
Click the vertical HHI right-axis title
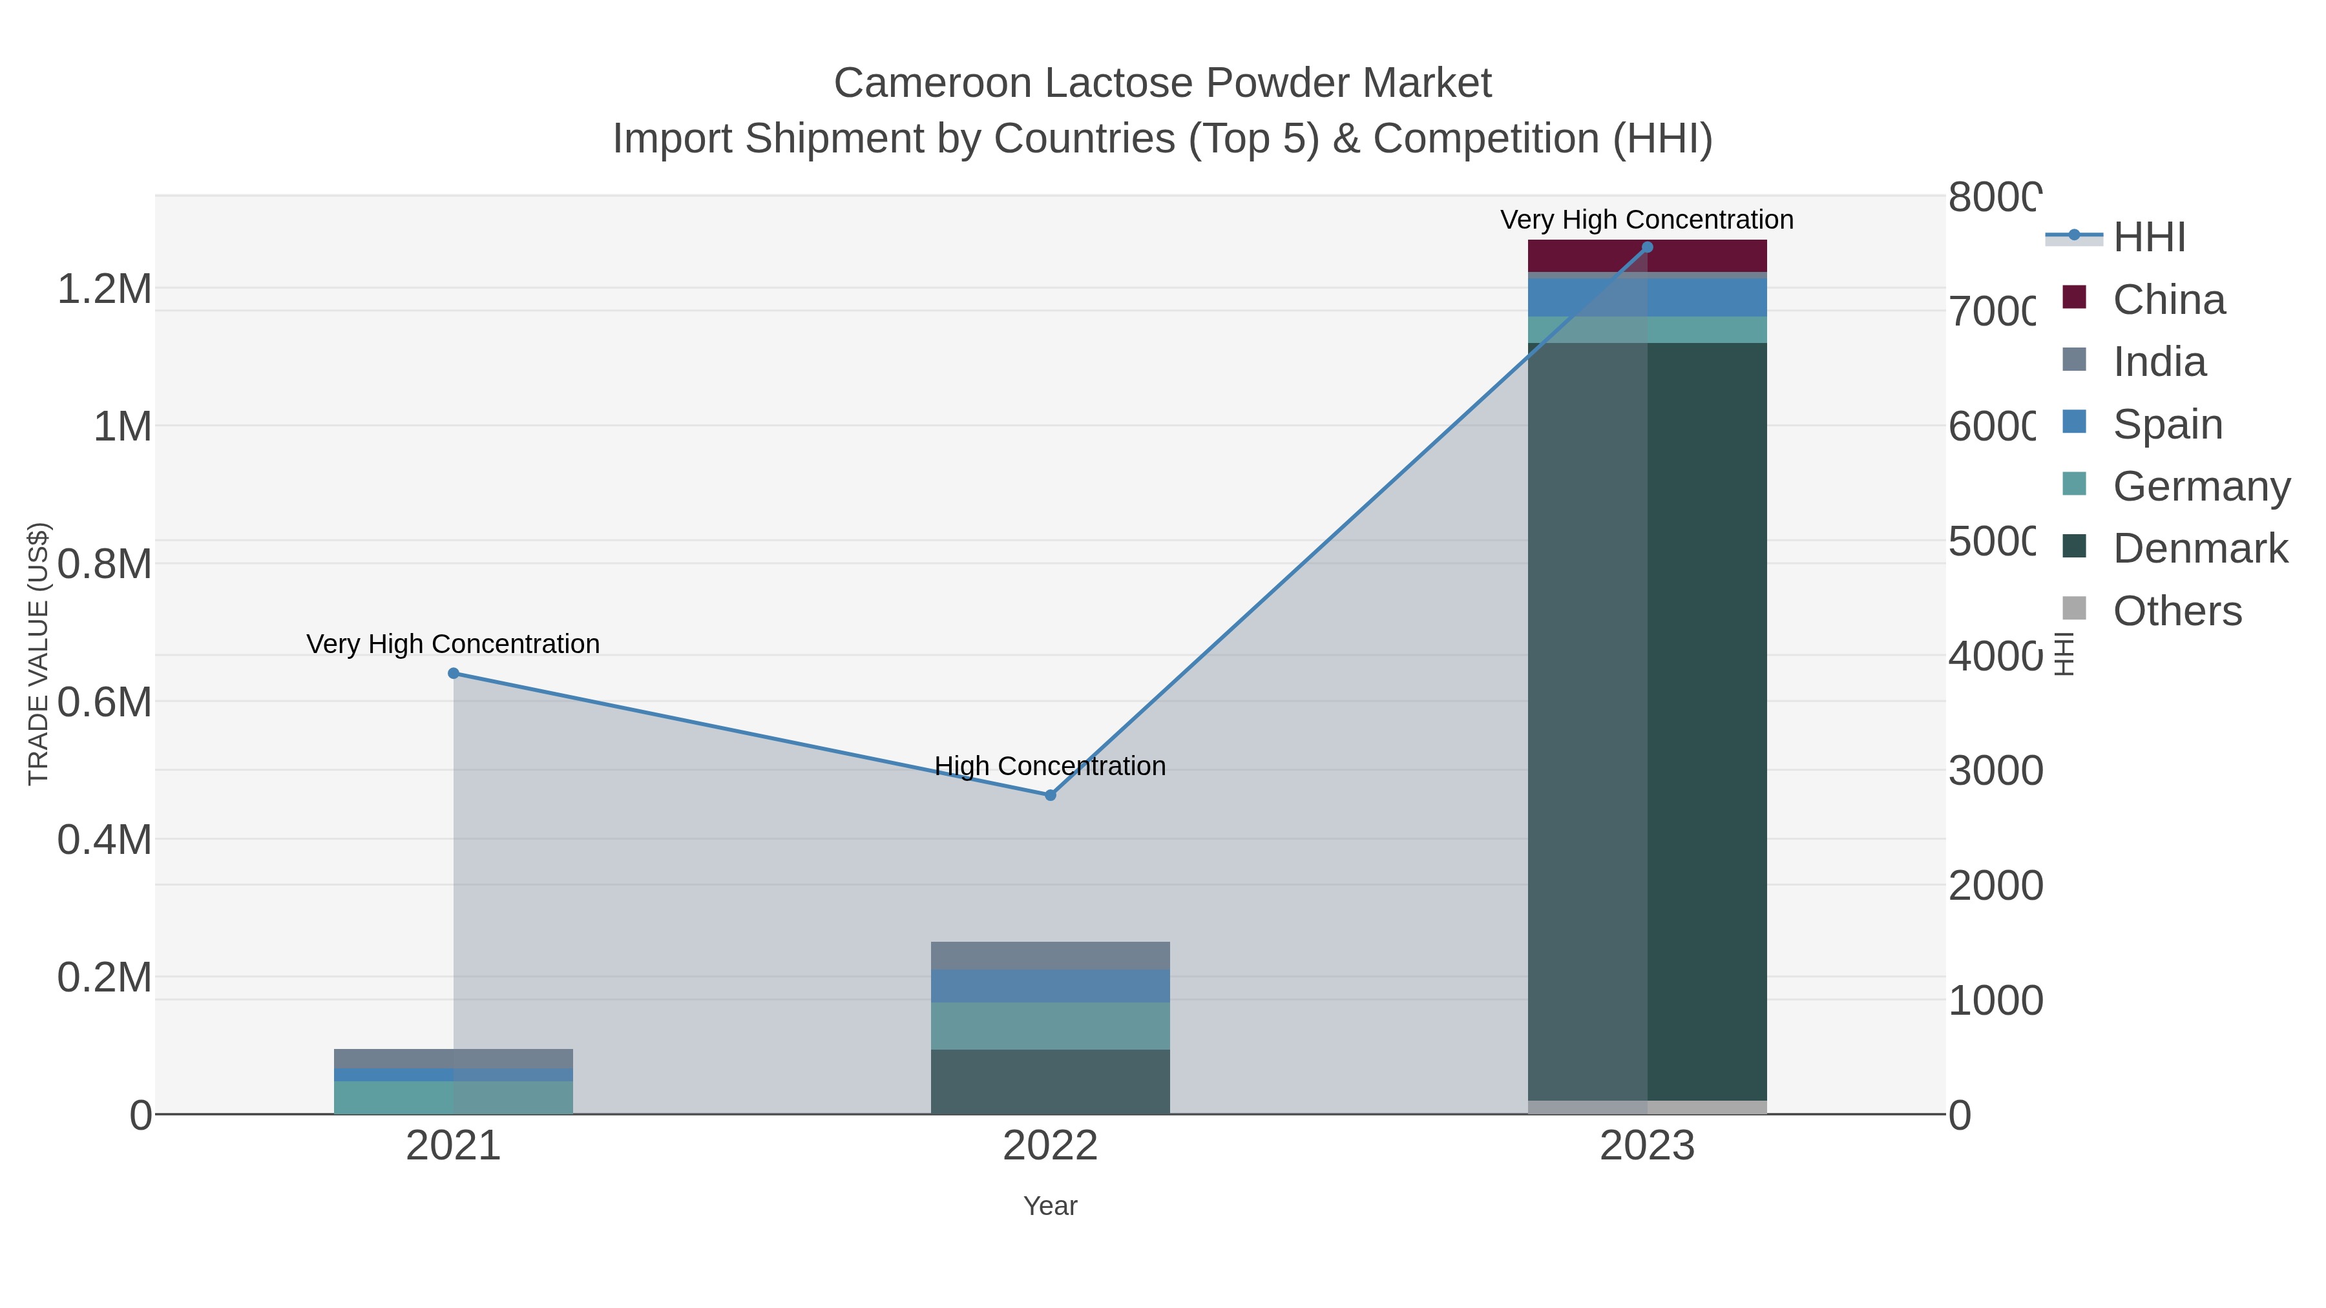coord(2064,654)
